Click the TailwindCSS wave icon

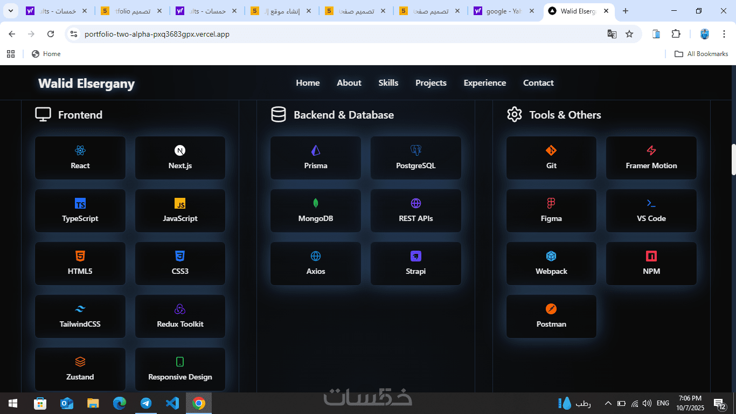(x=80, y=309)
